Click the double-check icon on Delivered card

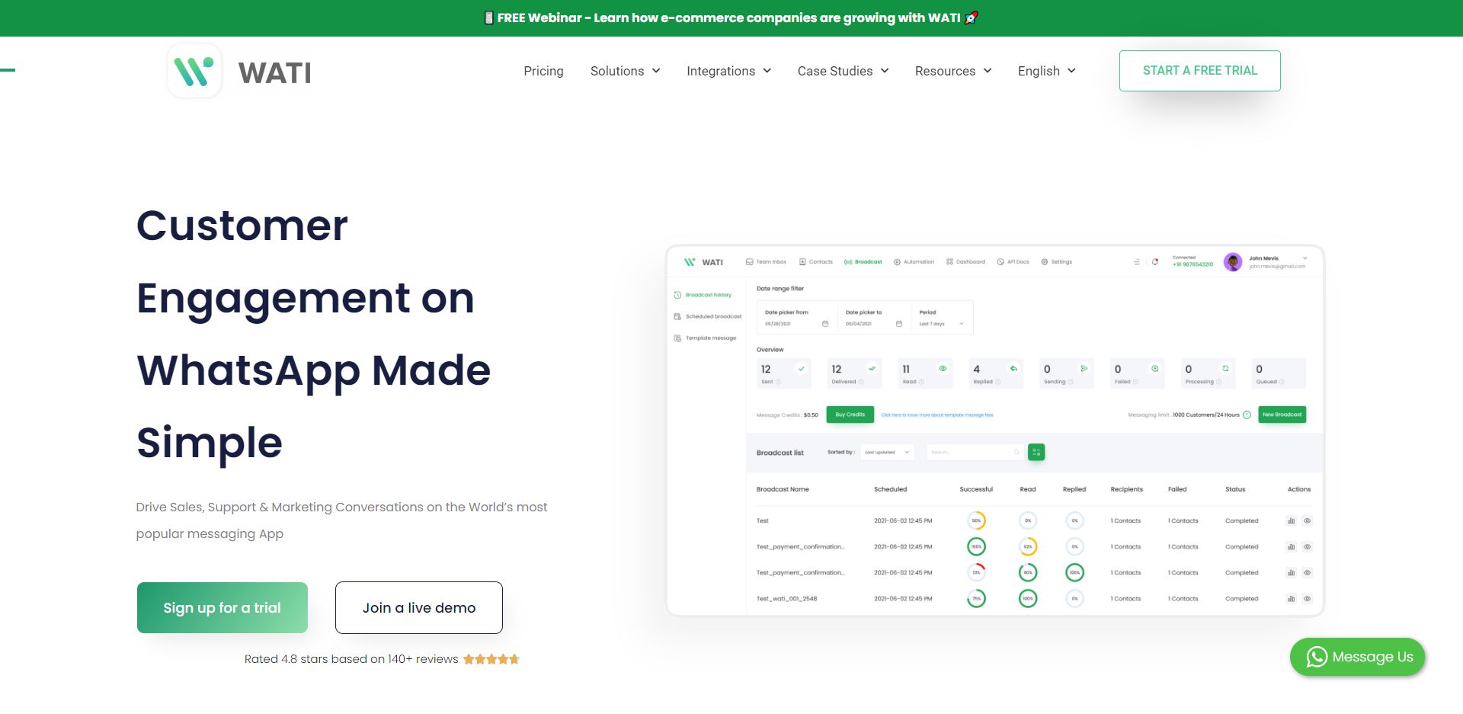pos(872,368)
